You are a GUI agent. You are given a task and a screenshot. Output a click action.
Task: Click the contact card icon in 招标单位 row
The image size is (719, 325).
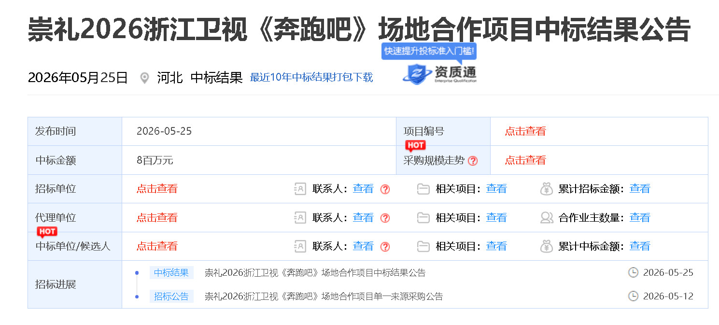300,189
